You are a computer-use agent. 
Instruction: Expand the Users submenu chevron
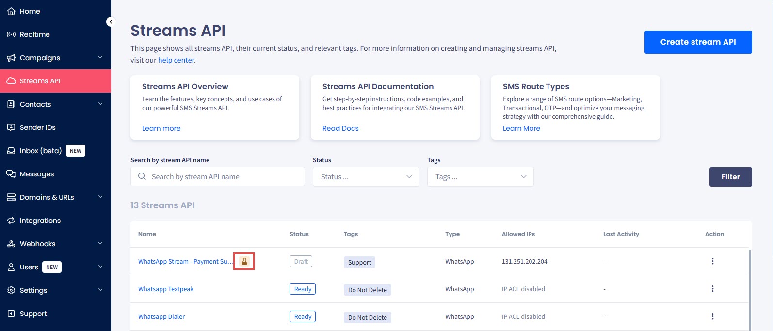click(x=100, y=267)
